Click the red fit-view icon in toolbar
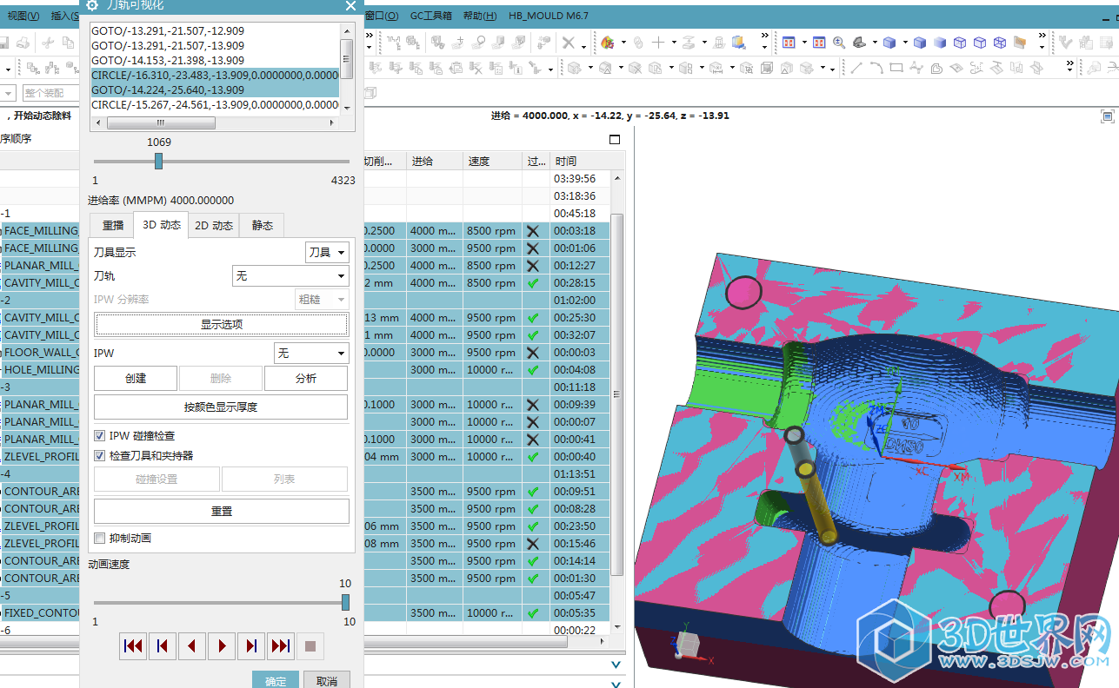 click(x=789, y=42)
